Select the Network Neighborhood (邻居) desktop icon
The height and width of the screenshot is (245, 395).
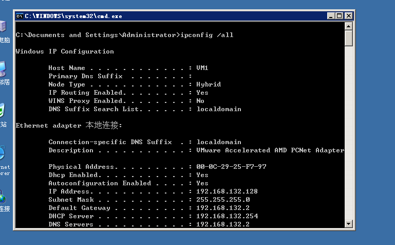(3, 71)
